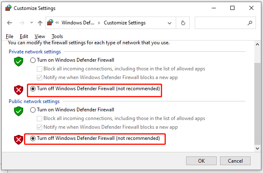The height and width of the screenshot is (173, 263).
Task: Open the Tools menu
Action: tap(57, 36)
